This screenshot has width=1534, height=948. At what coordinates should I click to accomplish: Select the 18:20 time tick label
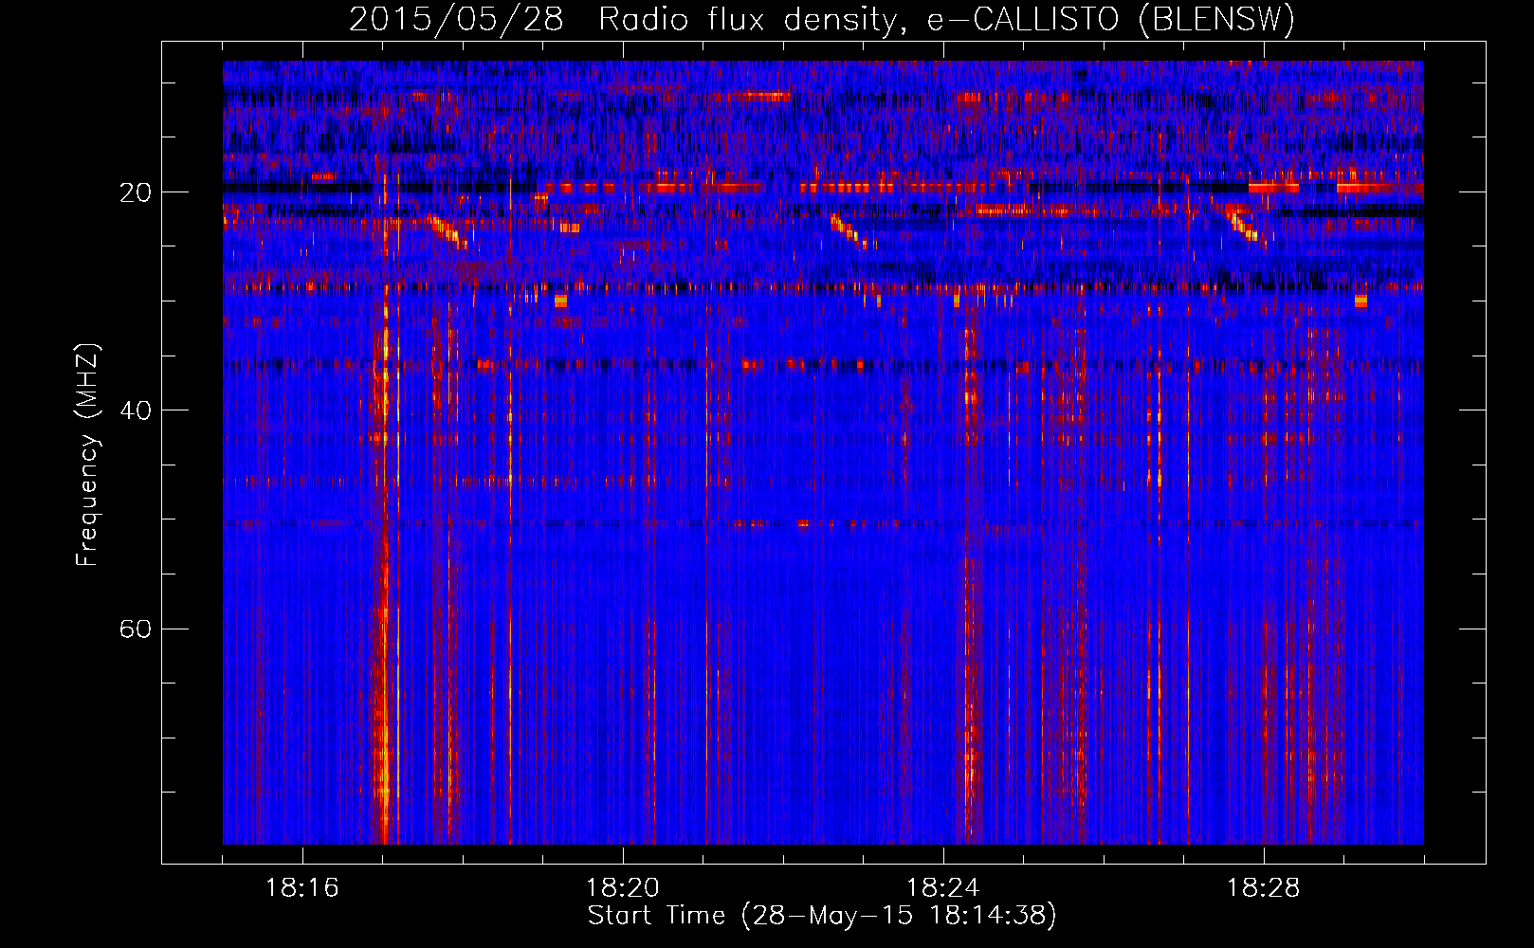(622, 888)
